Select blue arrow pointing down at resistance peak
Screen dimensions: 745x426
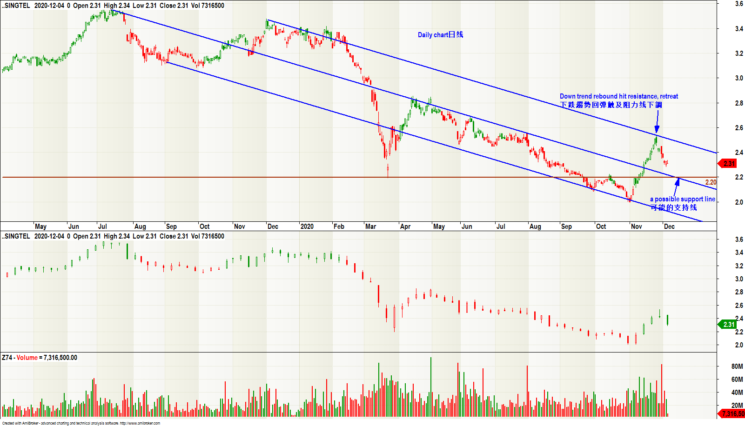tap(657, 123)
